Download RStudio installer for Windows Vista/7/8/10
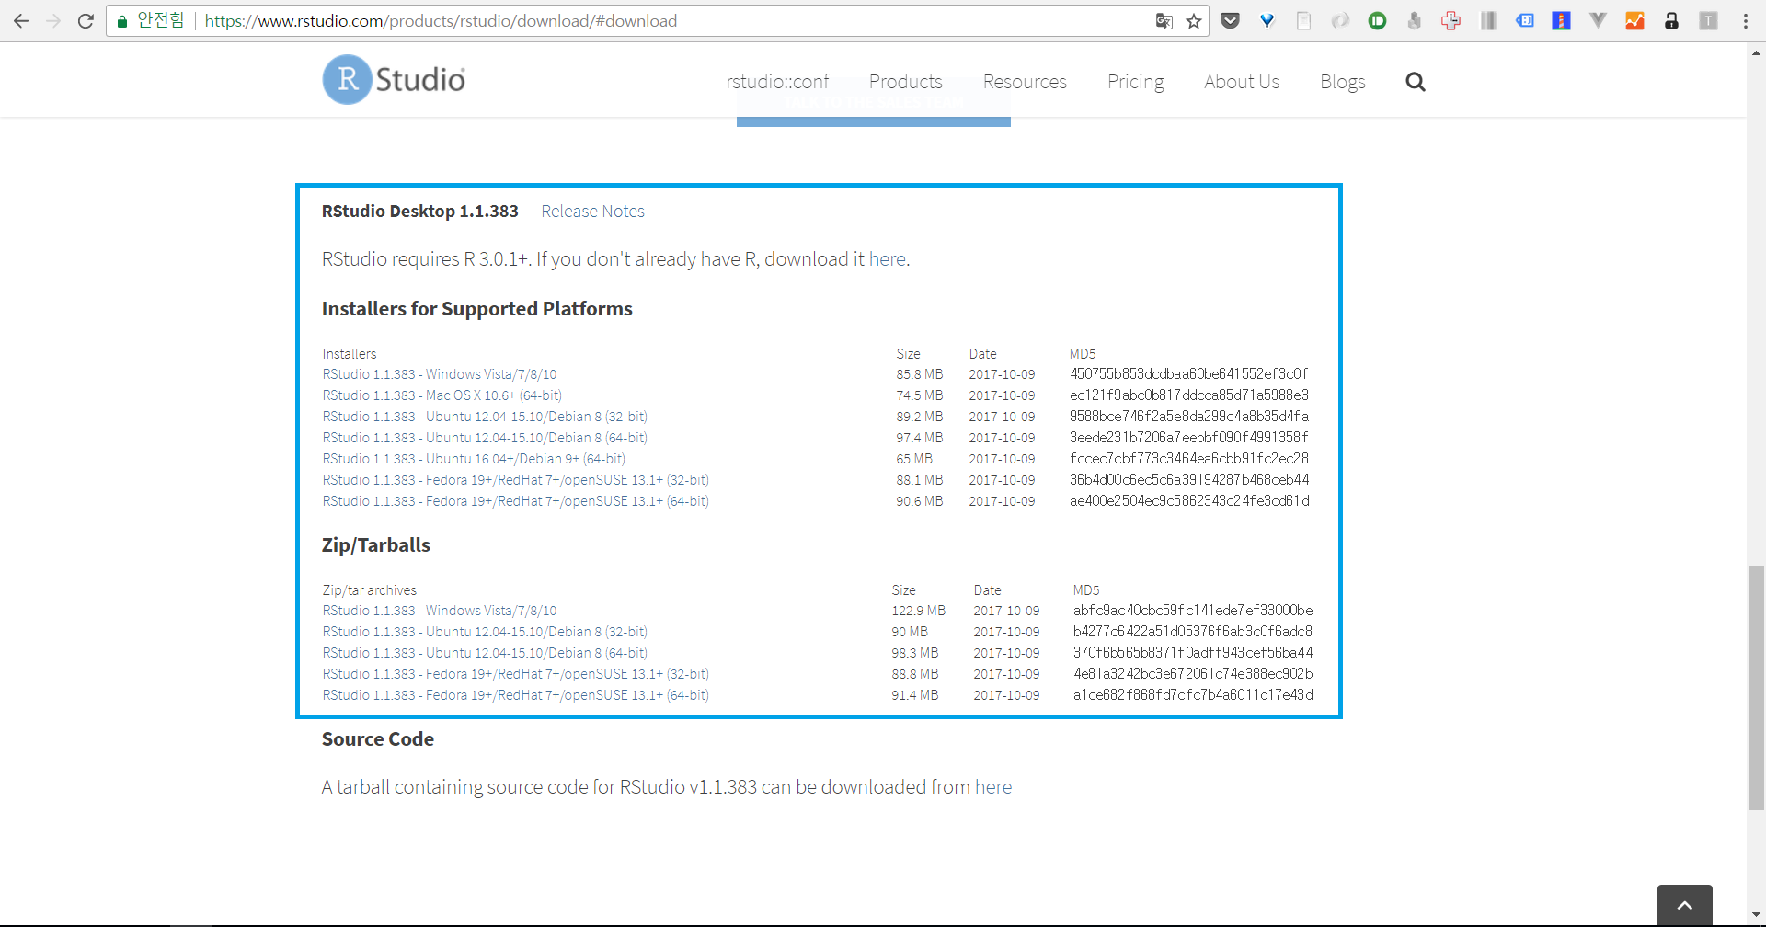 tap(440, 374)
